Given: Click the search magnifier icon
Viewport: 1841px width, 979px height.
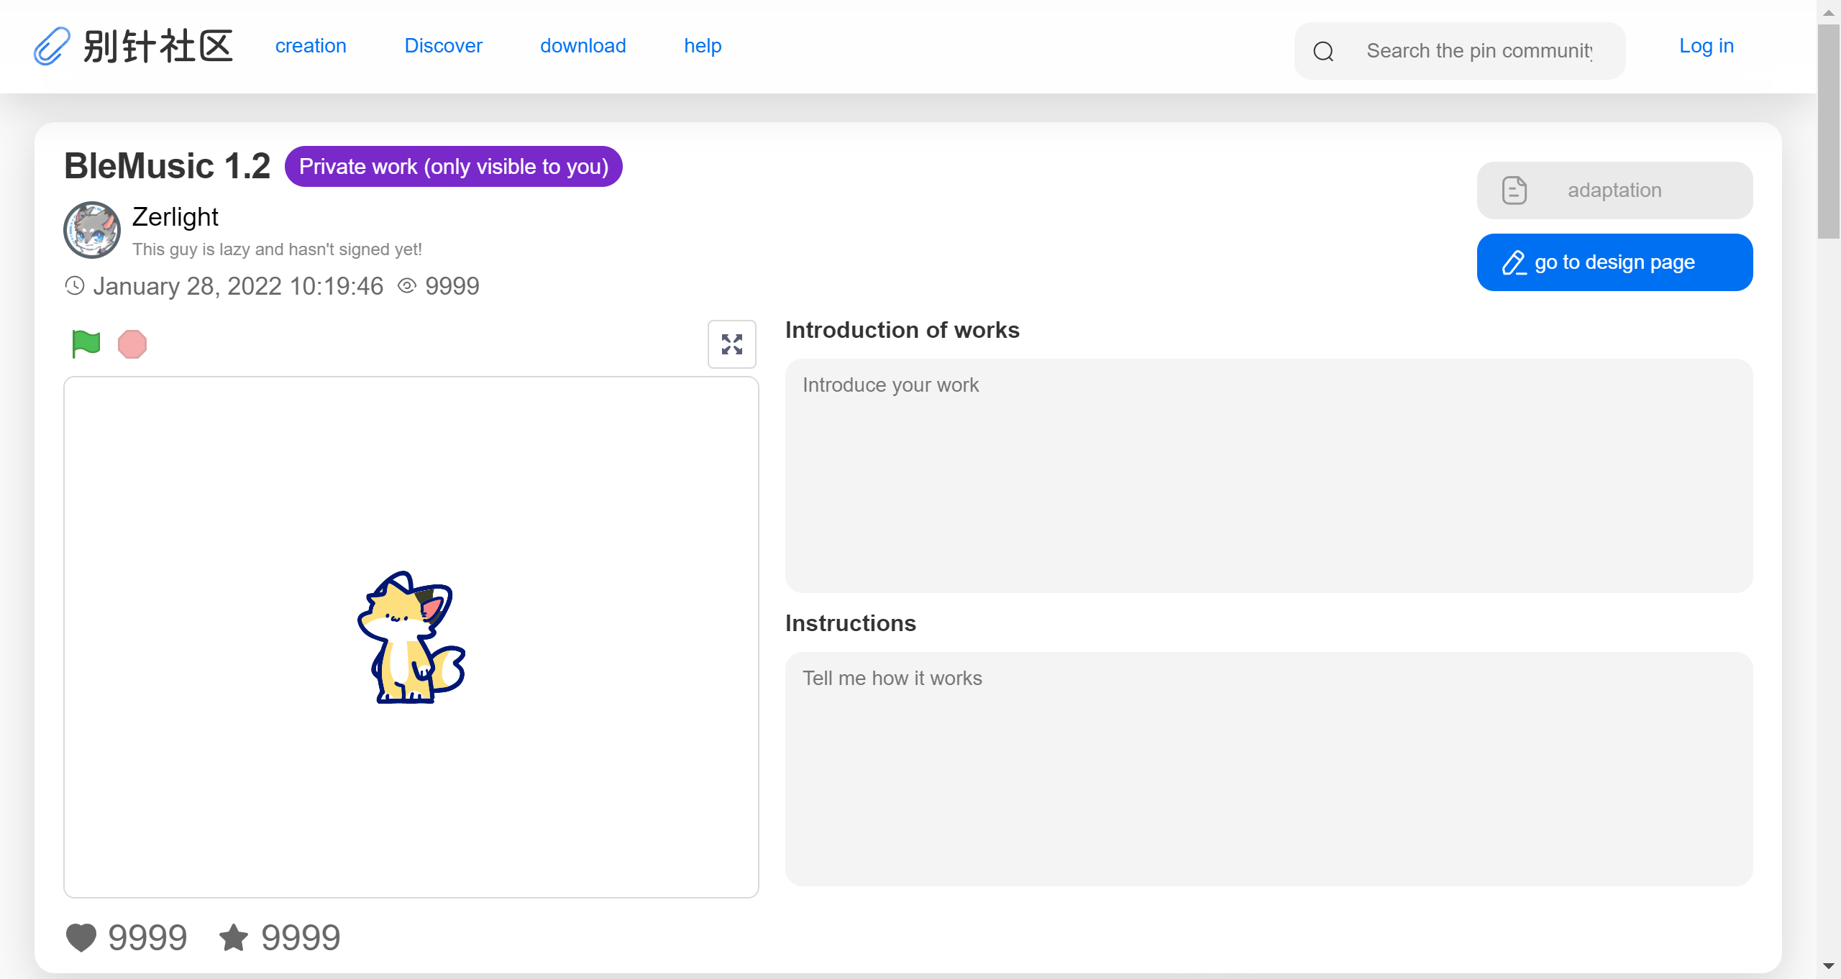Looking at the screenshot, I should click(x=1323, y=51).
